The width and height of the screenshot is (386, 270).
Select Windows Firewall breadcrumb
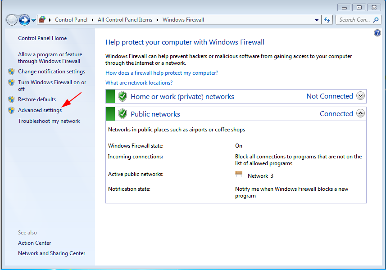183,20
